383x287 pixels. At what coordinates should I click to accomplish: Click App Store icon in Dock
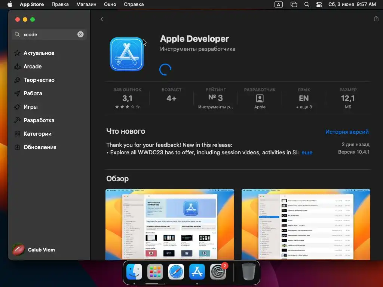pos(197,272)
